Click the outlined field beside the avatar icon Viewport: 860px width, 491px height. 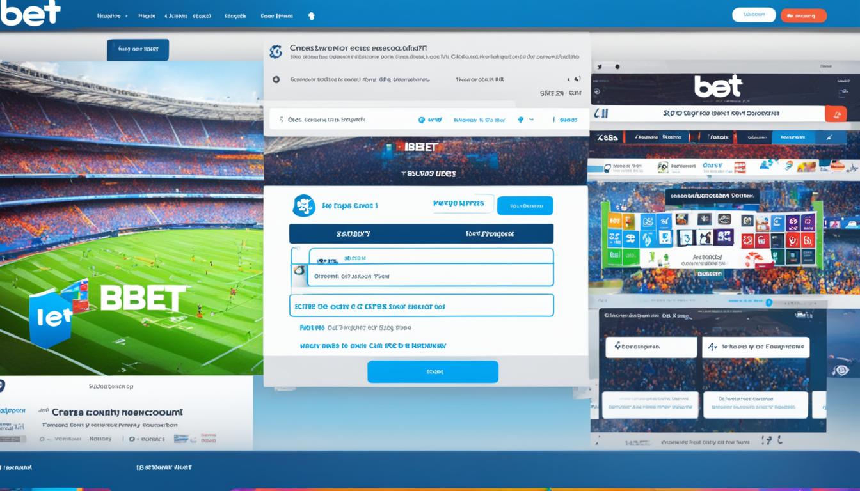point(463,204)
